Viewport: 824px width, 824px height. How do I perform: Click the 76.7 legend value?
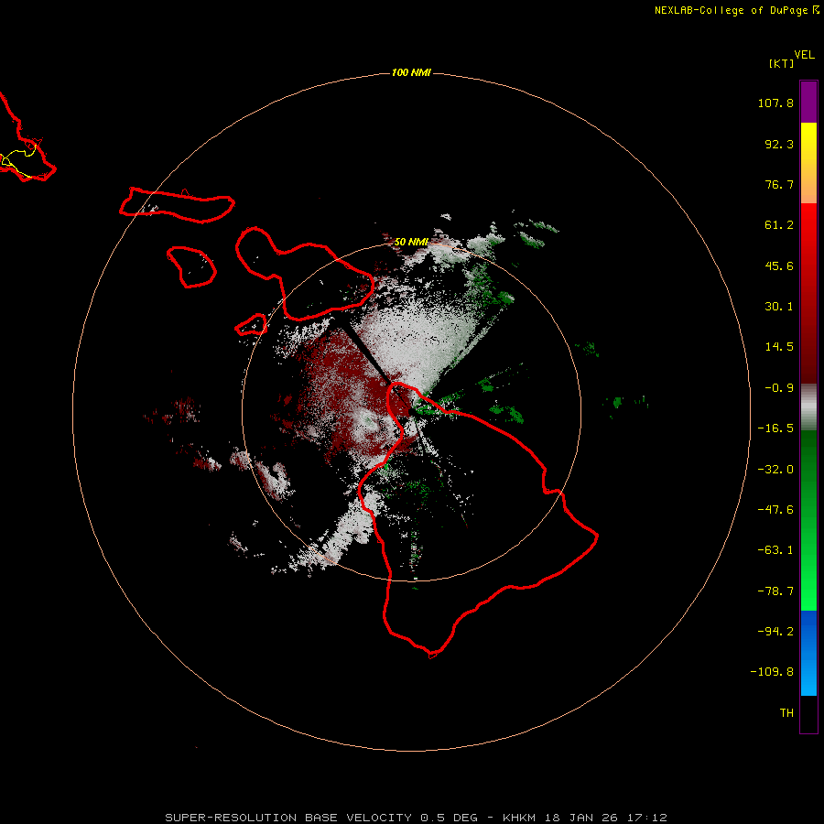point(779,184)
